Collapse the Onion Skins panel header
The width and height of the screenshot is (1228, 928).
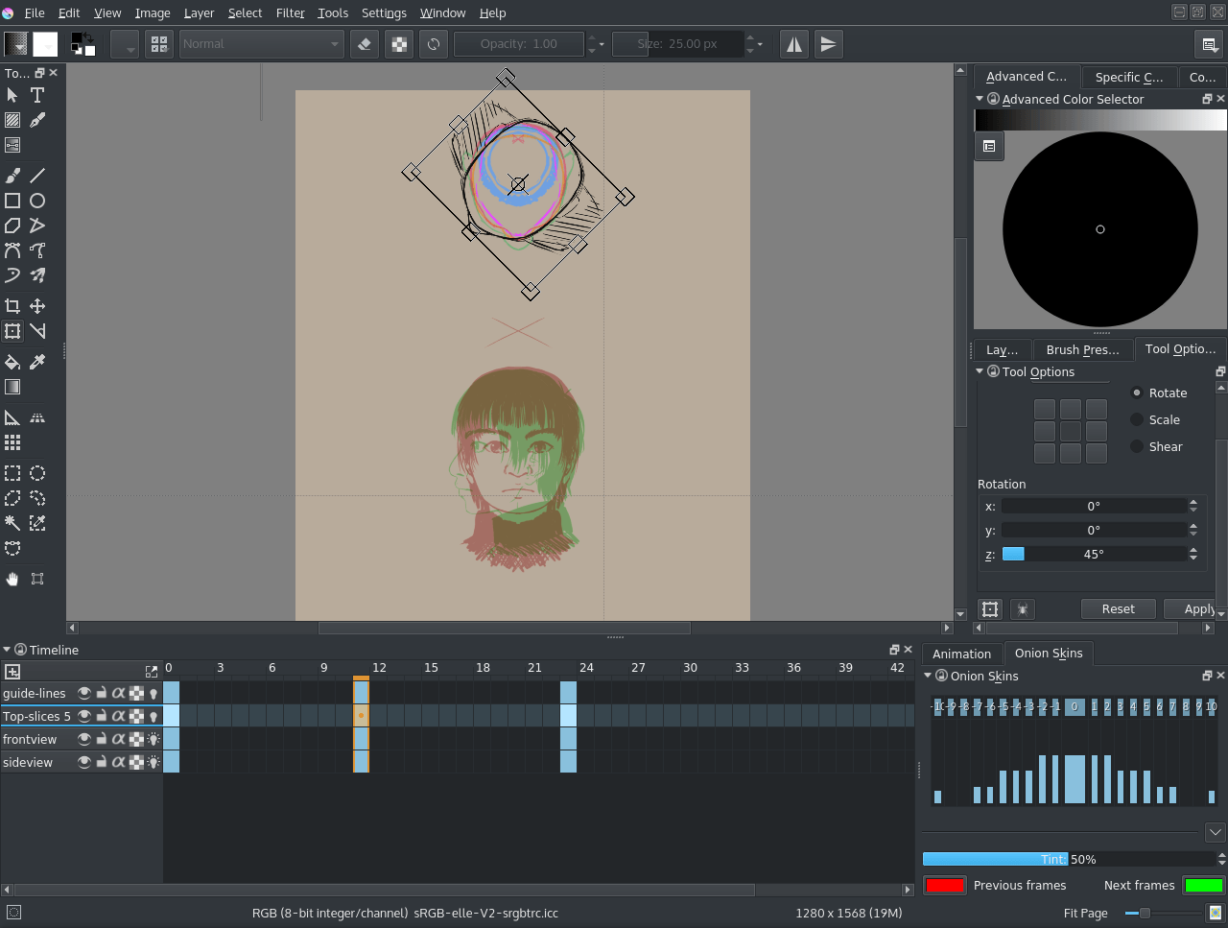coord(927,675)
